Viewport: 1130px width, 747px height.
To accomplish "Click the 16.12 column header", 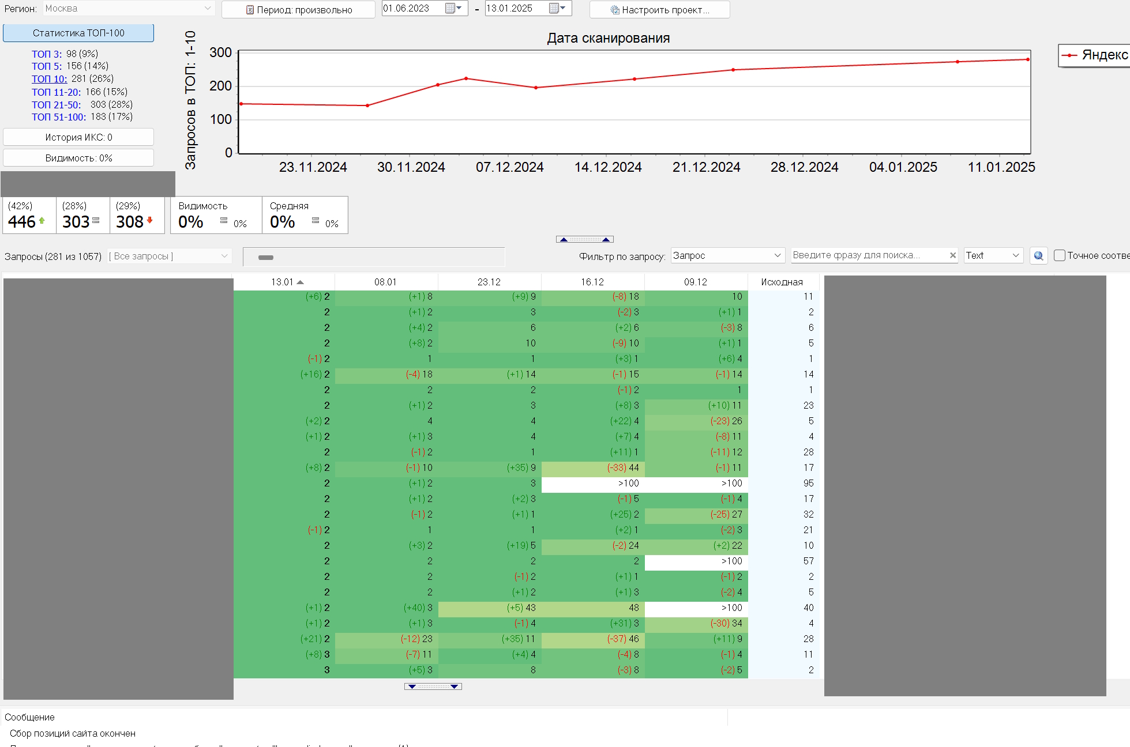I will [x=592, y=282].
